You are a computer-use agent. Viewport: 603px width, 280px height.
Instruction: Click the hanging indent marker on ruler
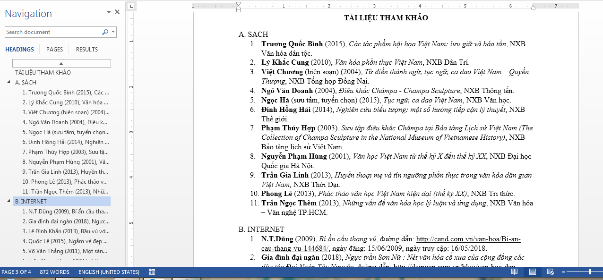point(238,8)
